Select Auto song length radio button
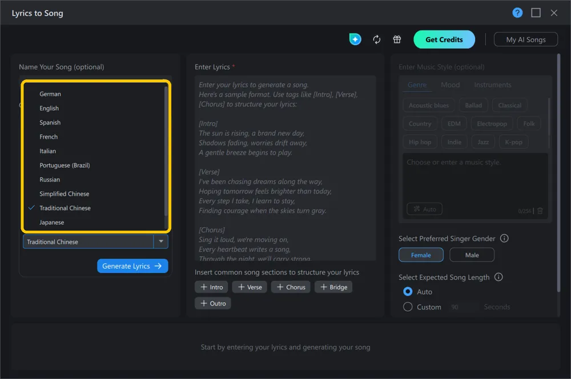This screenshot has height=379, width=571. tap(408, 291)
